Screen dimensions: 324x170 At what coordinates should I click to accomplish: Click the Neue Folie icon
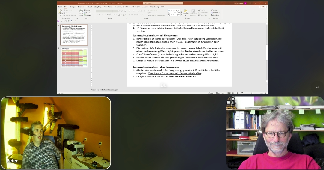click(81, 12)
